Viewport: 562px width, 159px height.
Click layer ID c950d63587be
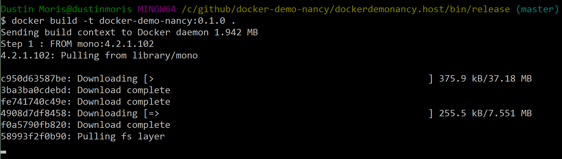[x=34, y=79]
